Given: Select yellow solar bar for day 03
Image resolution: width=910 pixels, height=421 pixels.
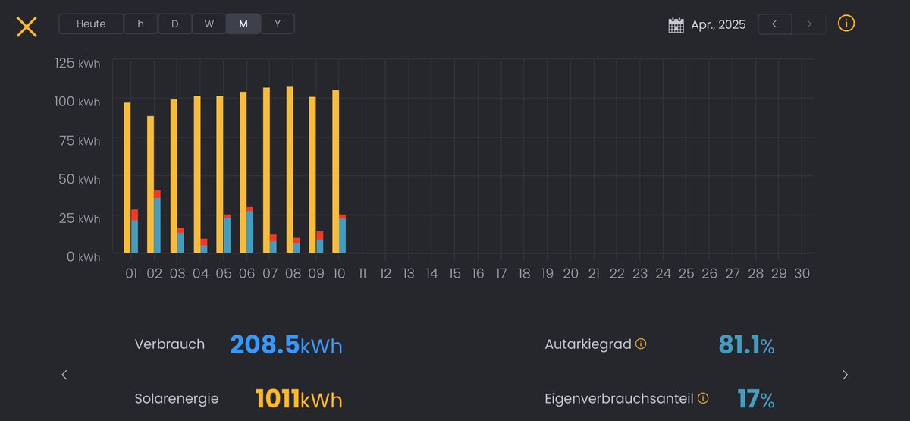Looking at the screenshot, I should (x=174, y=176).
